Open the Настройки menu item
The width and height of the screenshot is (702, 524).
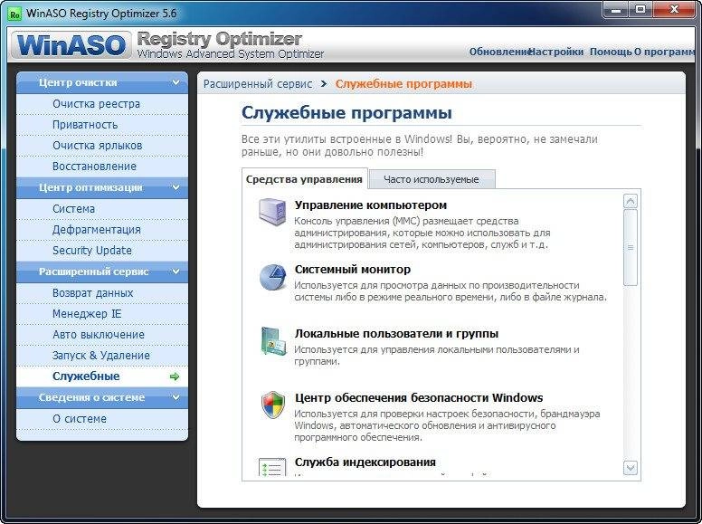556,52
